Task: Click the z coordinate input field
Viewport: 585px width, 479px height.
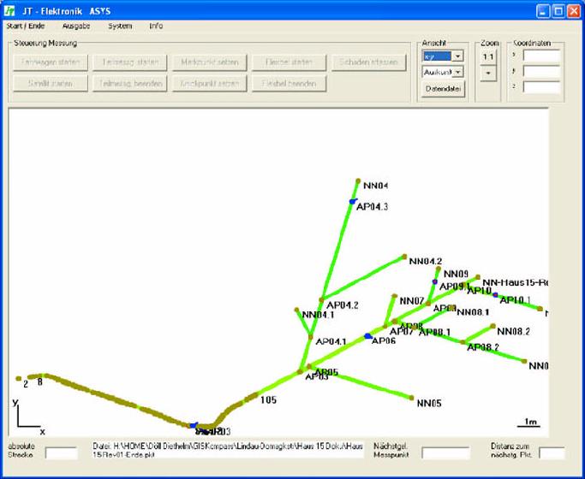Action: tap(541, 86)
